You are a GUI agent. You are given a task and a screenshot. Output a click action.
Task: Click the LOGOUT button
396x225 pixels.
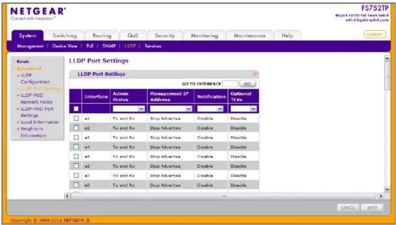[375, 34]
